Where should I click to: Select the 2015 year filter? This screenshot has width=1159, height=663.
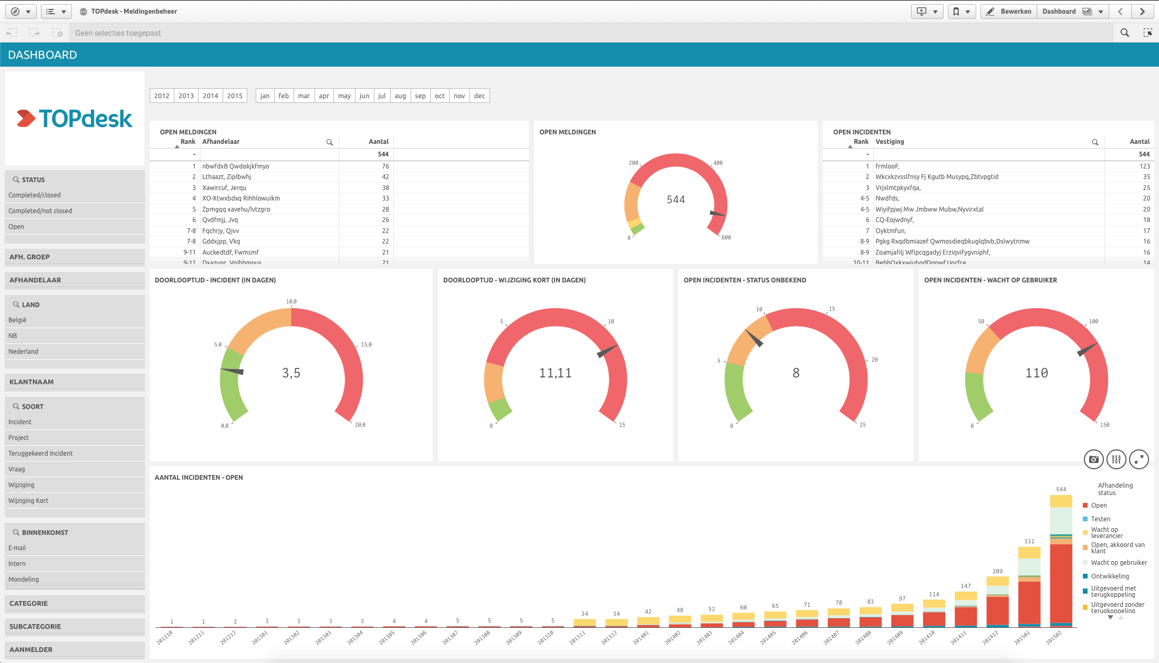[x=235, y=96]
